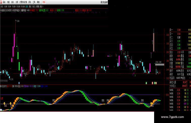Click the 2.18 low price label
191x123 pixels.
click(12, 80)
